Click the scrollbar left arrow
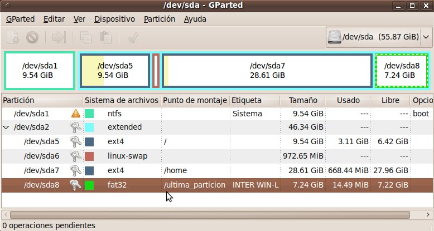 [x=6, y=215]
